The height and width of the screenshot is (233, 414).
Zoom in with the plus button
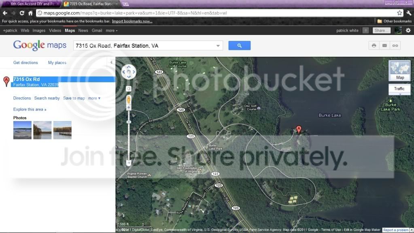129,107
